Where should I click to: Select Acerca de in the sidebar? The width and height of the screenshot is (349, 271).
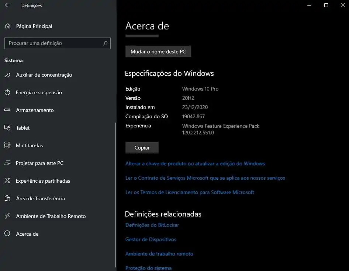[x=27, y=234]
